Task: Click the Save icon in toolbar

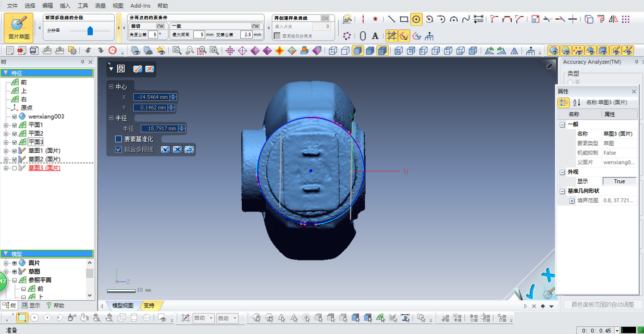Action: tap(34, 50)
